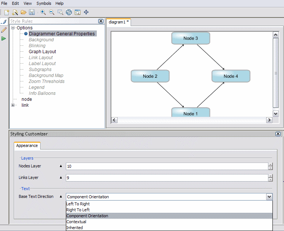Select the diagram1 tab

tap(118, 22)
